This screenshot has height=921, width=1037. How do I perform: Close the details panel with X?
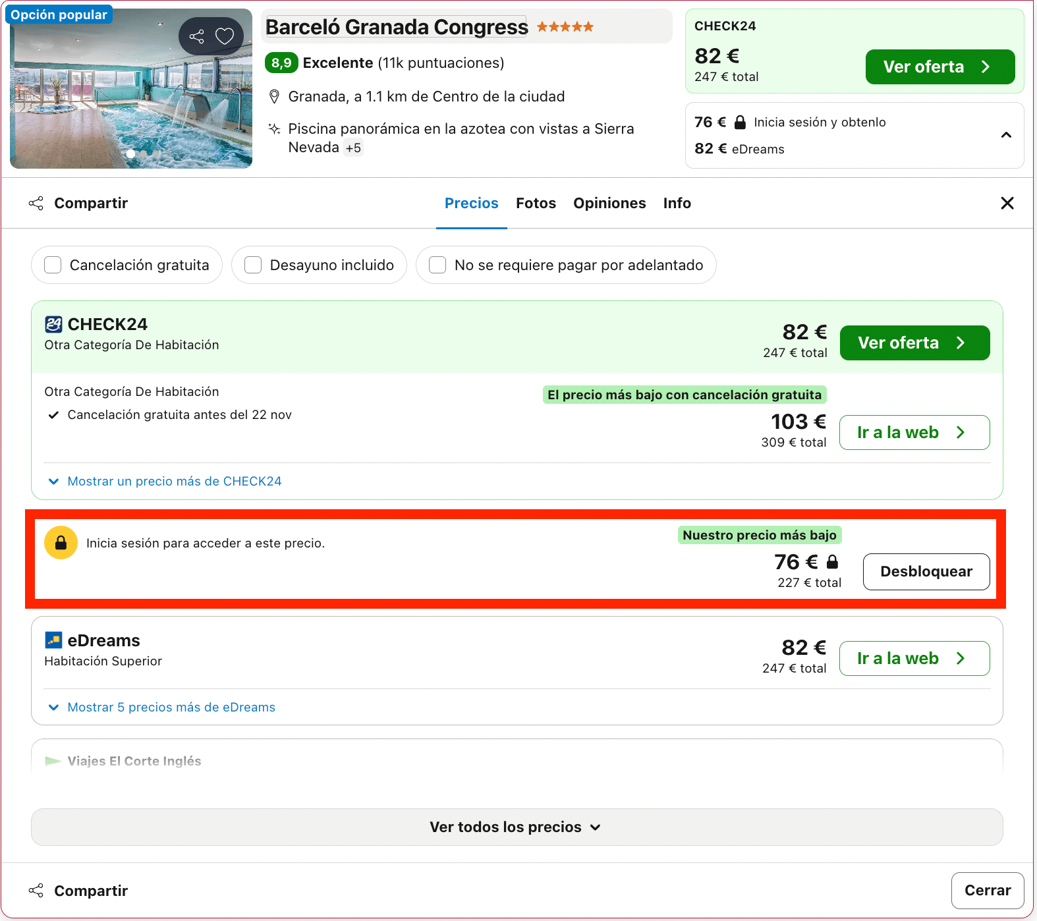pos(1007,203)
